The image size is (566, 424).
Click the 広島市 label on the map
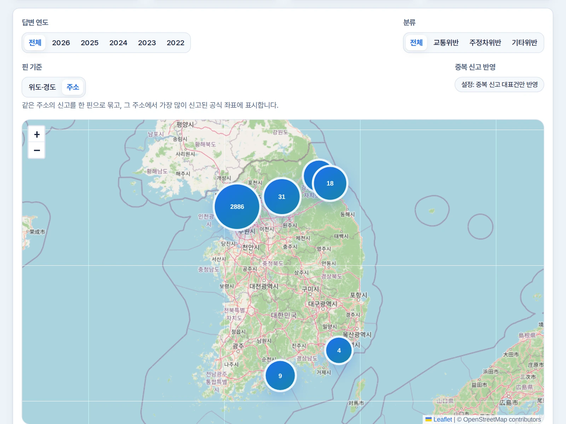click(x=509, y=402)
